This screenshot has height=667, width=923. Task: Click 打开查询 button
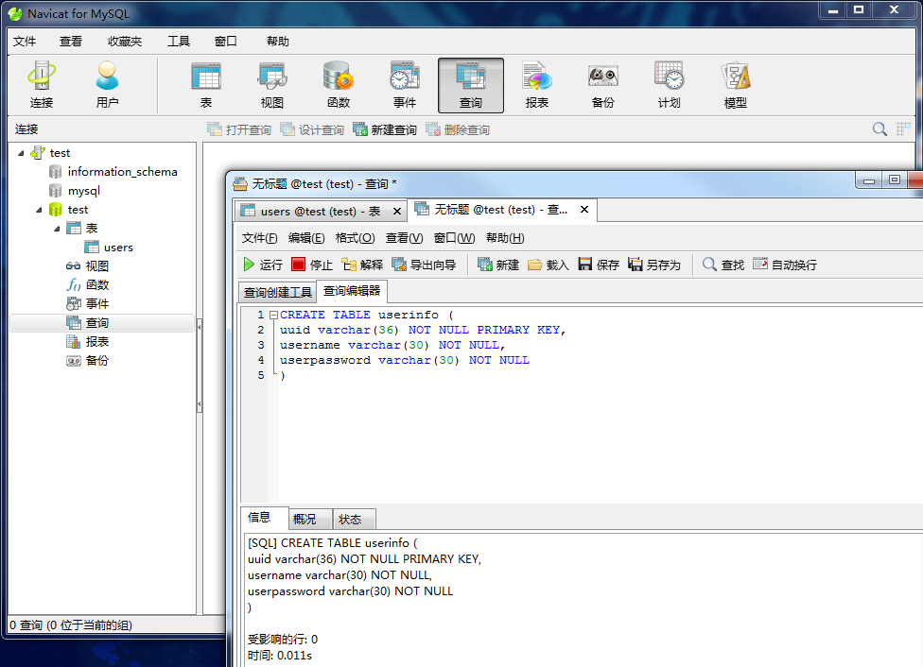tap(239, 129)
